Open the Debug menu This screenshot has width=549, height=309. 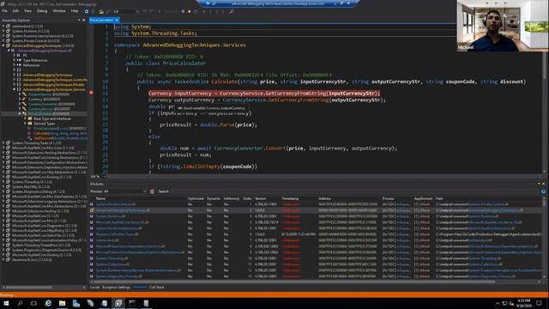42,11
